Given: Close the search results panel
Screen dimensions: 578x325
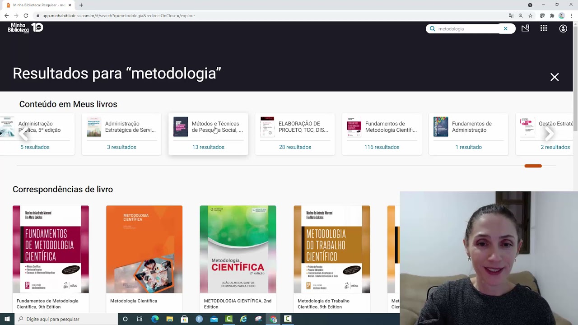Looking at the screenshot, I should point(555,77).
